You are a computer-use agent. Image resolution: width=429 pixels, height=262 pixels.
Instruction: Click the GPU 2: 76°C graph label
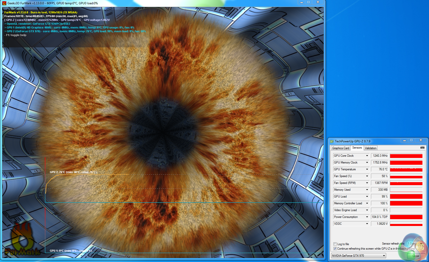coord(73,172)
